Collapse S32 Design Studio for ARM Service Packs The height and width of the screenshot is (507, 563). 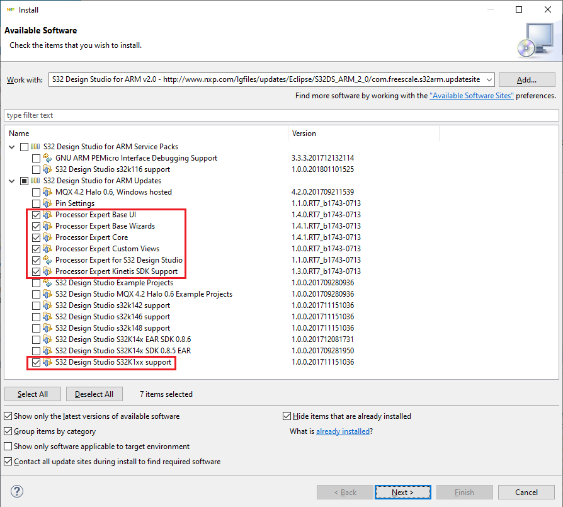(x=12, y=147)
